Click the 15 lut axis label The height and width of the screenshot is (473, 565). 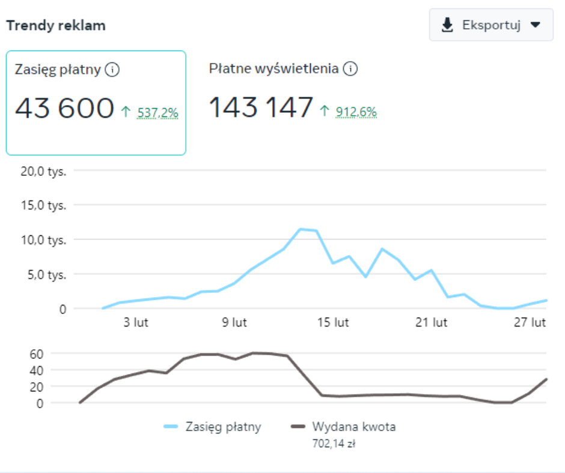click(x=333, y=322)
